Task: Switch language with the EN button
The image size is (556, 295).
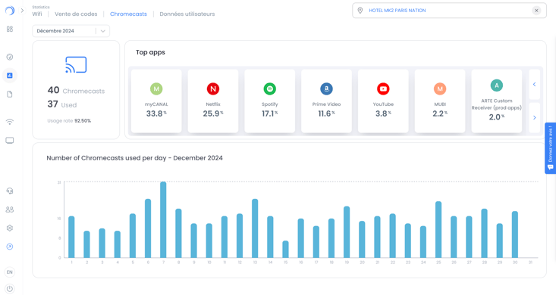Action: (x=10, y=272)
